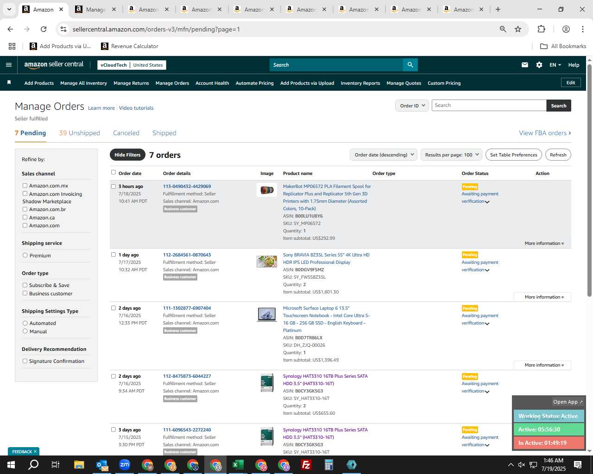
Task: Click the zoom magnifier icon in address bar
Action: tap(503, 29)
